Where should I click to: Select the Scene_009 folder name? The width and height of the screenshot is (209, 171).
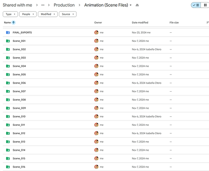(x=19, y=108)
